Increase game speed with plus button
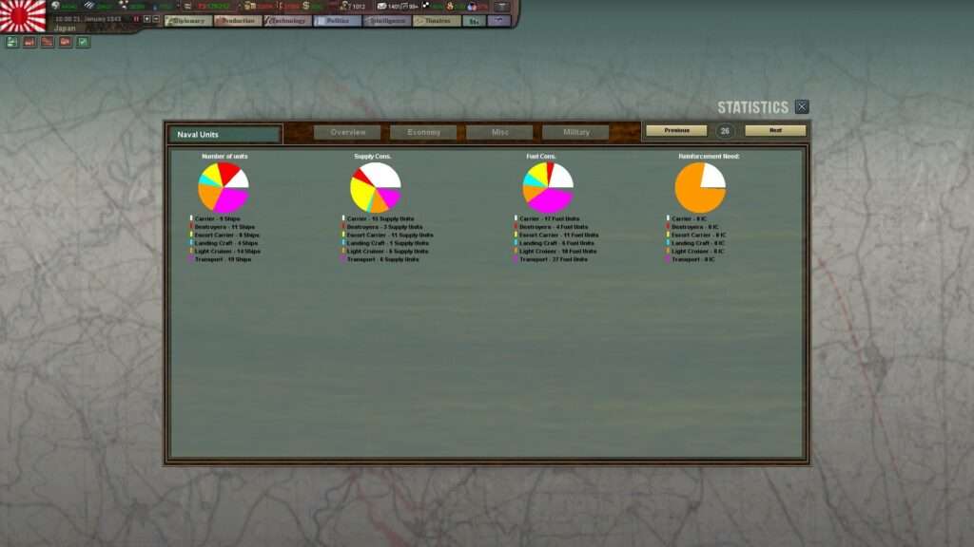 147,19
